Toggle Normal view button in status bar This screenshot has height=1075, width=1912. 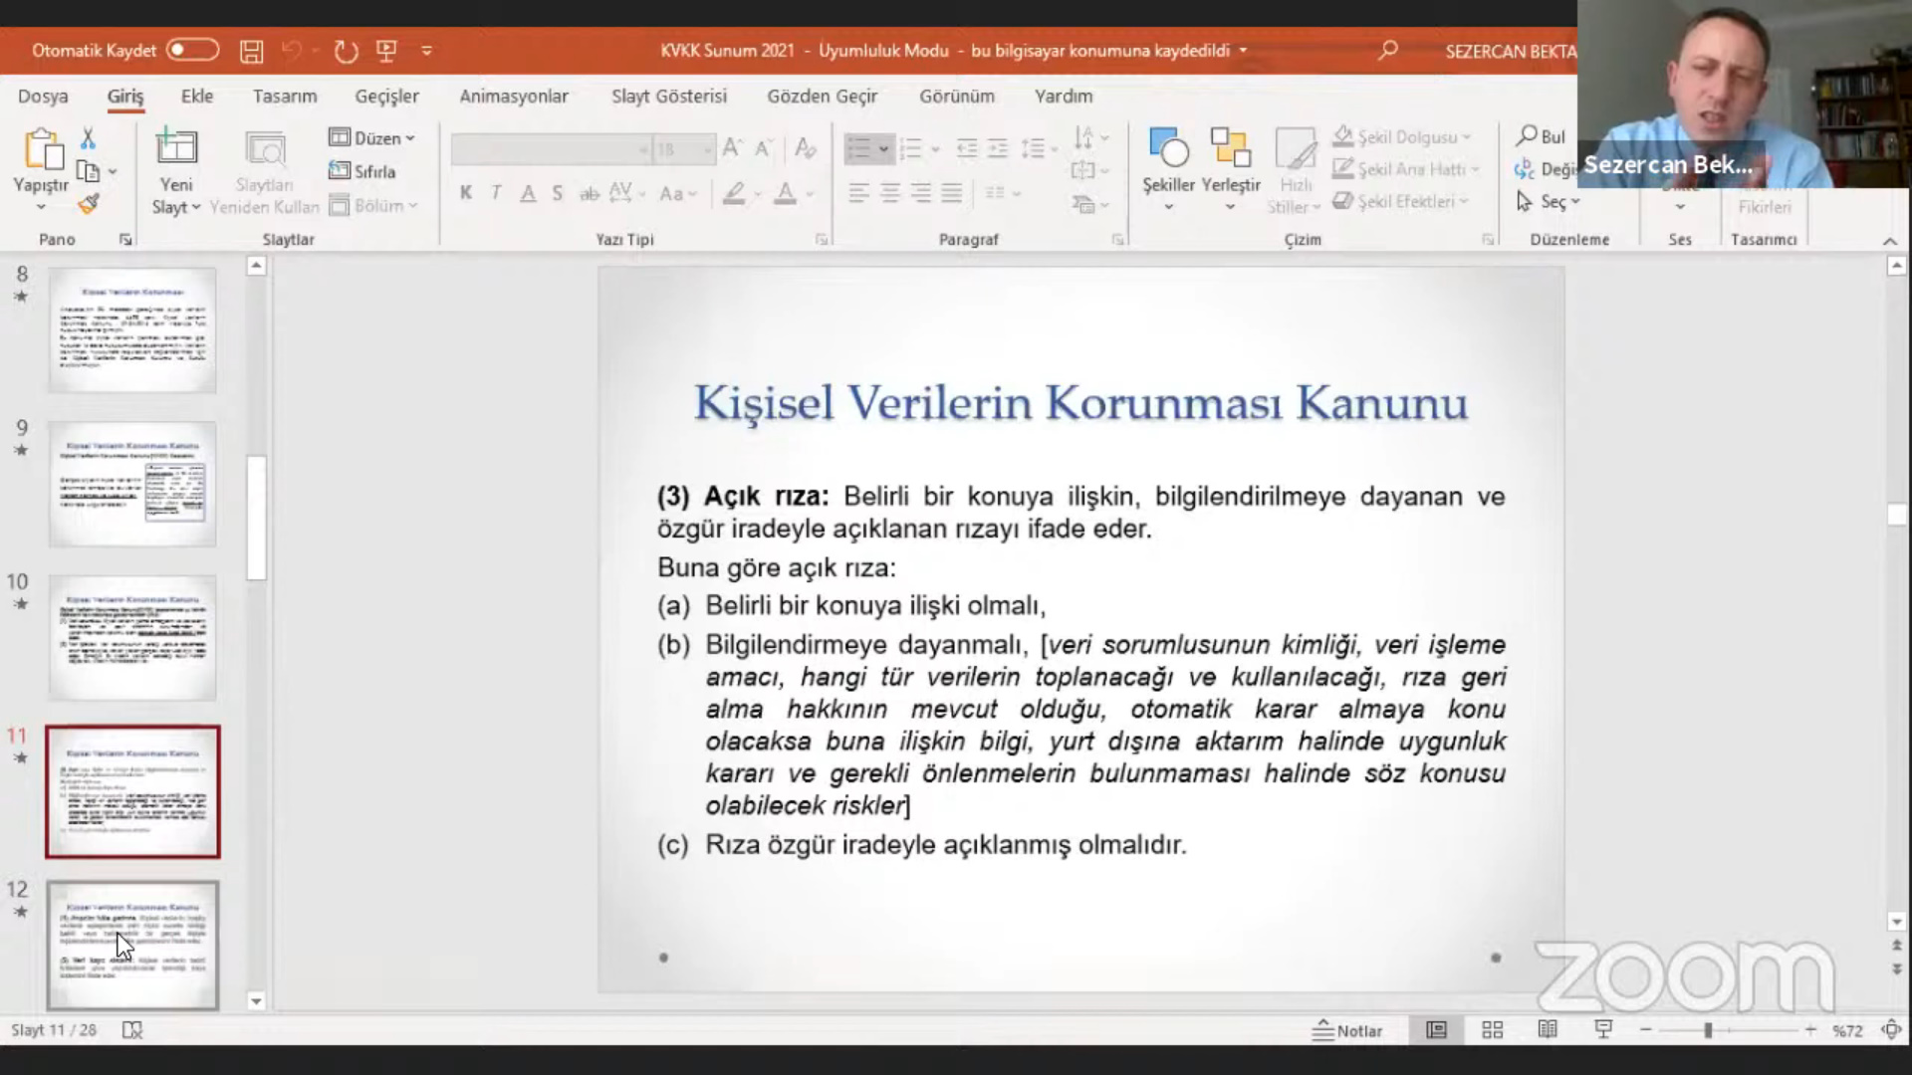[x=1436, y=1030]
